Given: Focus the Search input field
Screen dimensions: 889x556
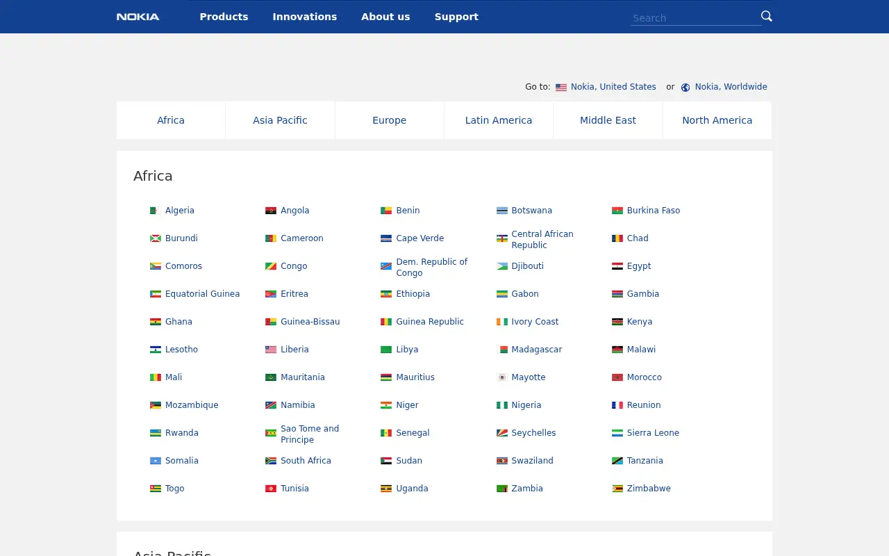Looking at the screenshot, I should point(695,18).
